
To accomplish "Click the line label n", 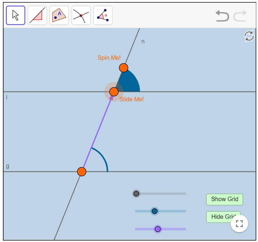I will tap(143, 42).
